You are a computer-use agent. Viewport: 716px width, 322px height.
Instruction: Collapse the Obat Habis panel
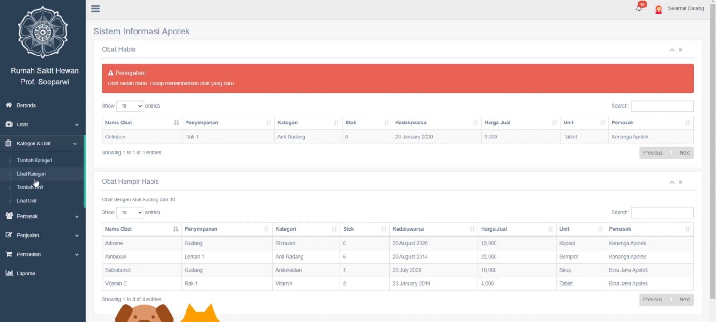point(672,50)
